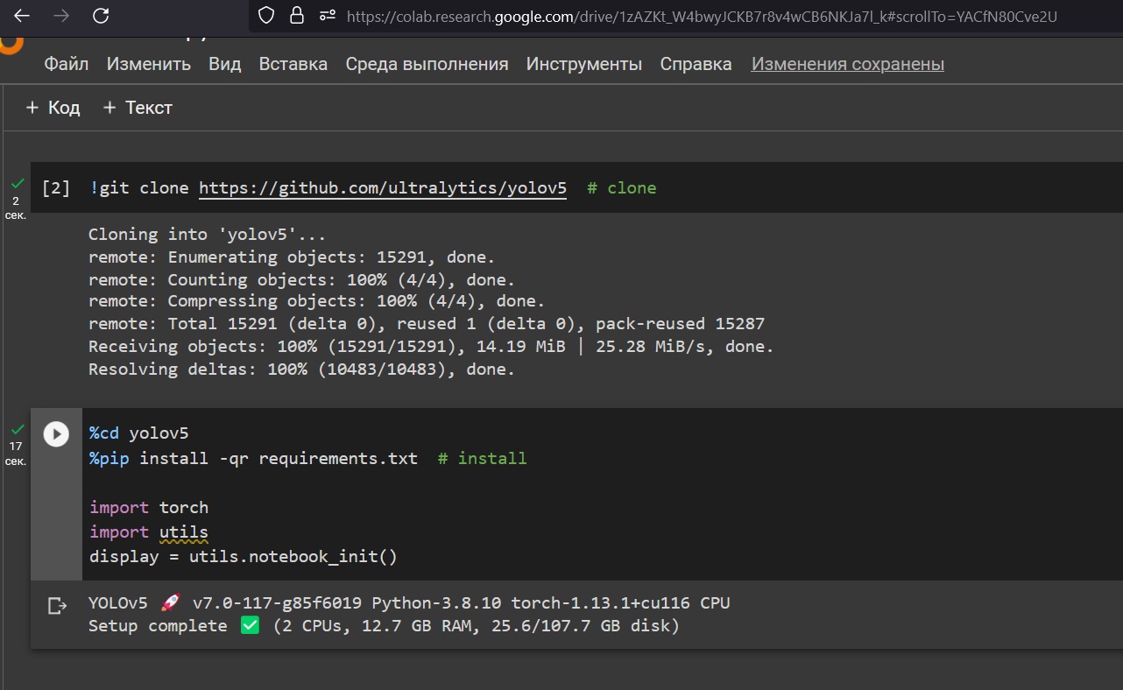The width and height of the screenshot is (1123, 690).
Task: Click the padlock site security icon
Action: tap(297, 15)
